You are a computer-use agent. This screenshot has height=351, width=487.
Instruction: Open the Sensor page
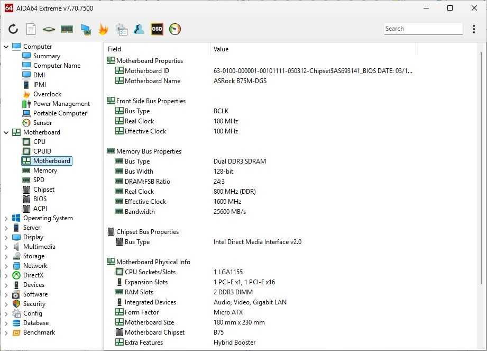pyautogui.click(x=42, y=123)
